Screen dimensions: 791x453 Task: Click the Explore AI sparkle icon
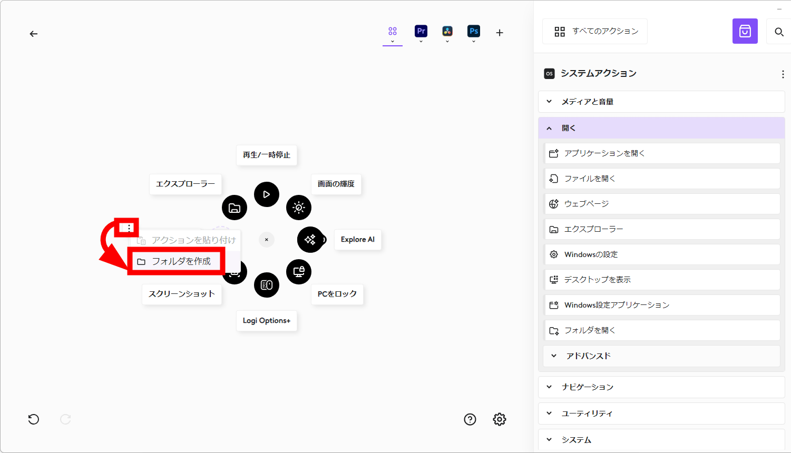click(310, 240)
